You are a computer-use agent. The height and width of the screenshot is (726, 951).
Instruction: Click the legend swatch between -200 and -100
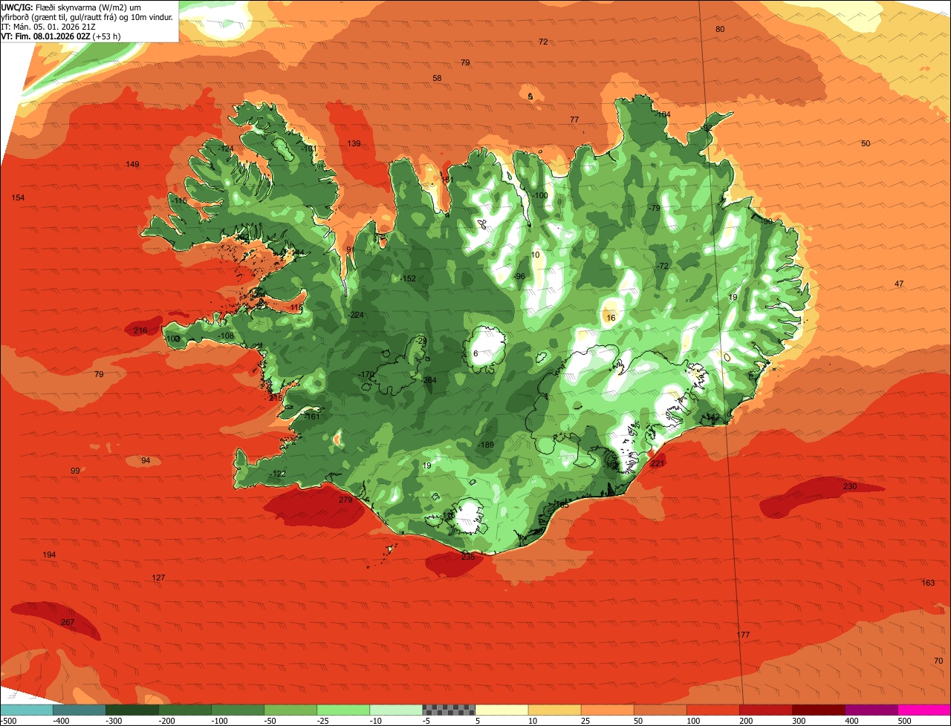(185, 710)
